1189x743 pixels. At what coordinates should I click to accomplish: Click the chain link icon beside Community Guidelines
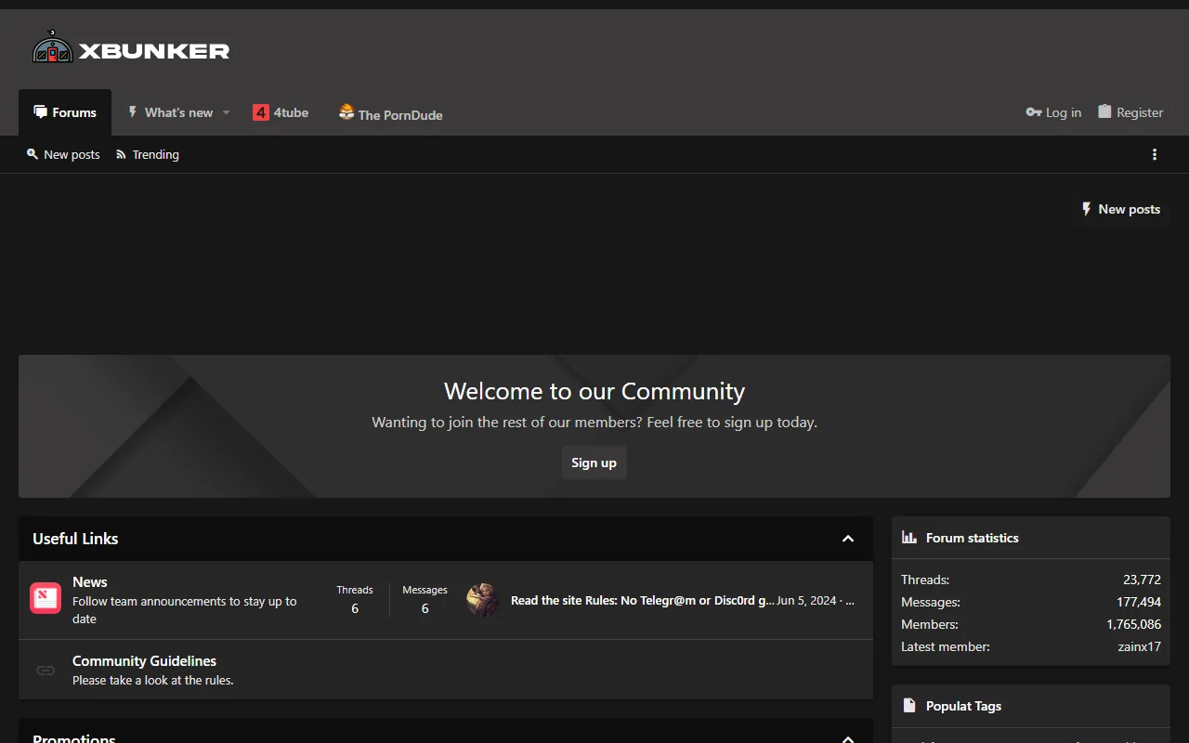click(x=45, y=670)
